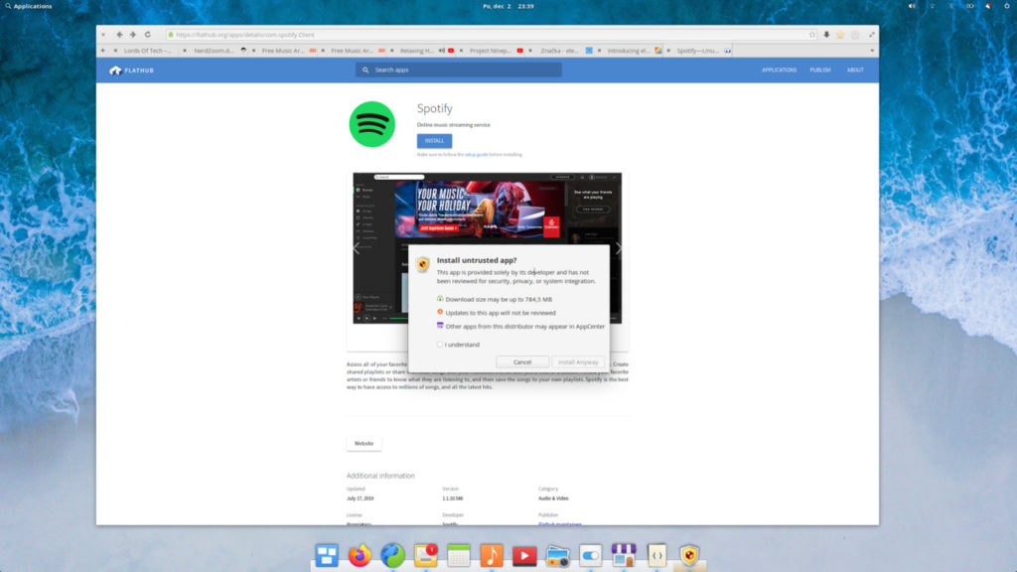Switch to the Relaxing H... tab
This screenshot has height=572, width=1017.
point(416,51)
